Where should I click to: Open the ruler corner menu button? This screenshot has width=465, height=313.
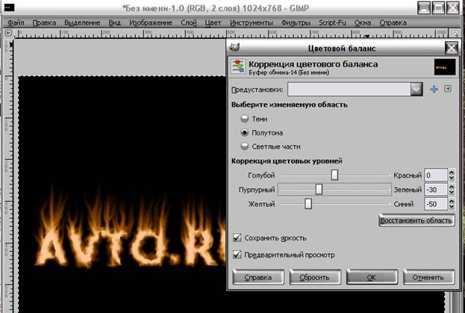click(x=8, y=33)
